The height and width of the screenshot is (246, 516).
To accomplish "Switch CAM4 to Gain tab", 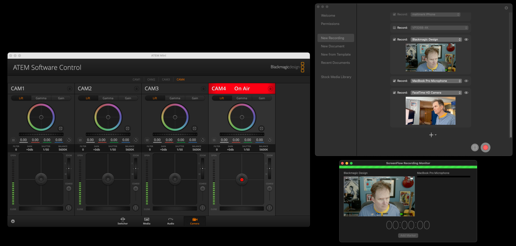I will [262, 98].
